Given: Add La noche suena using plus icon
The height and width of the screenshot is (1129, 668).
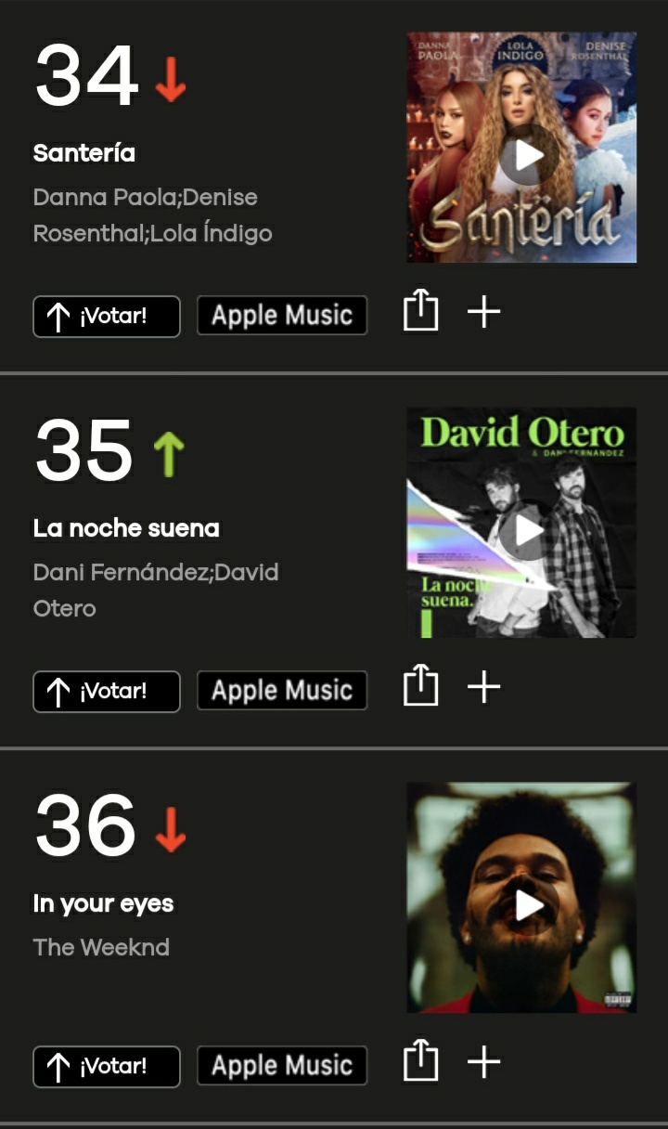Looking at the screenshot, I should (483, 687).
